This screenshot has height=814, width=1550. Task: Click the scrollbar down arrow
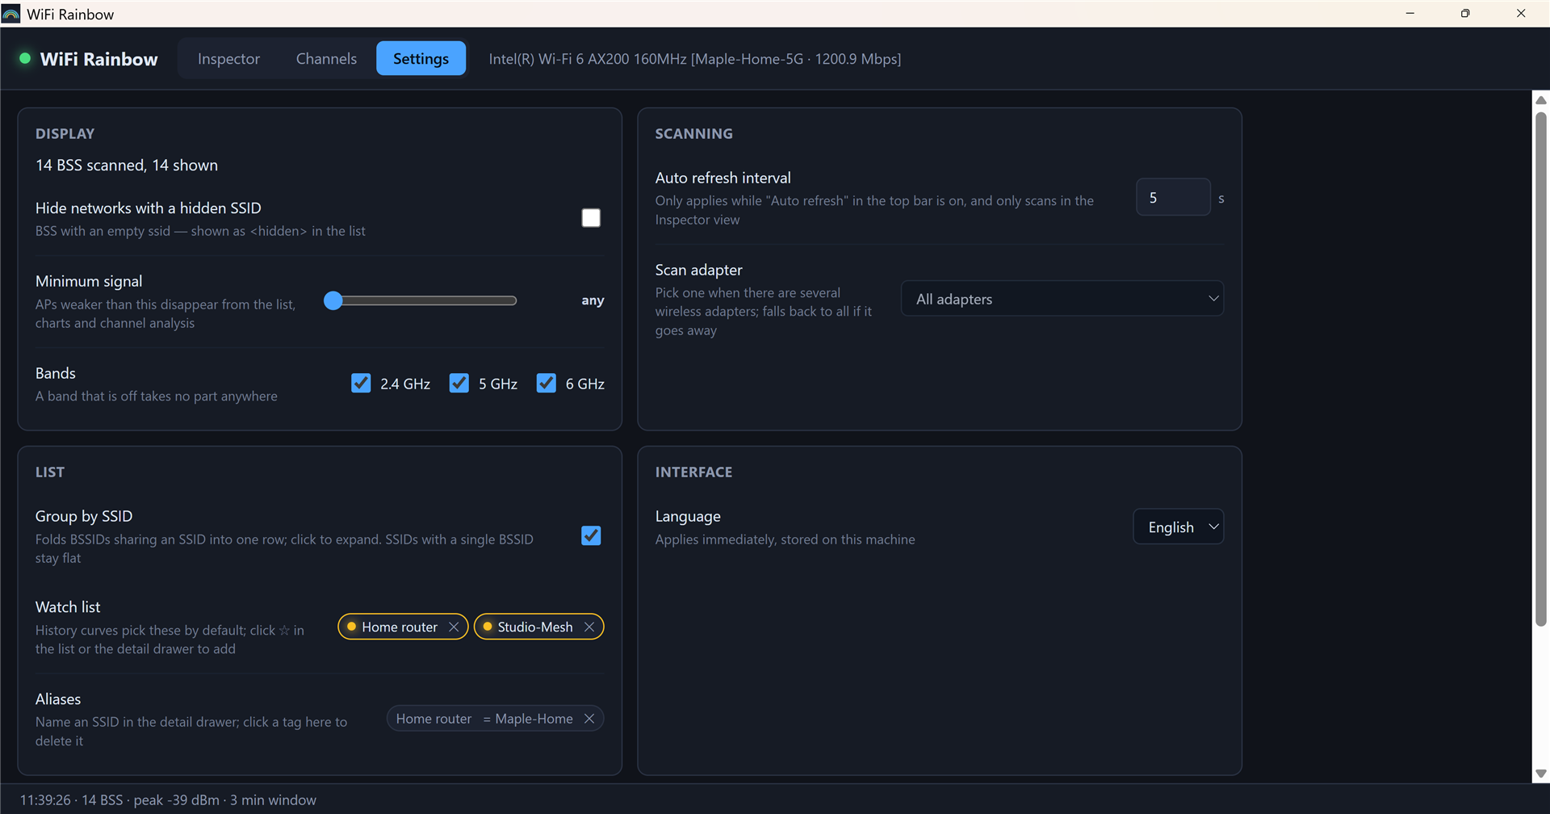pyautogui.click(x=1540, y=774)
